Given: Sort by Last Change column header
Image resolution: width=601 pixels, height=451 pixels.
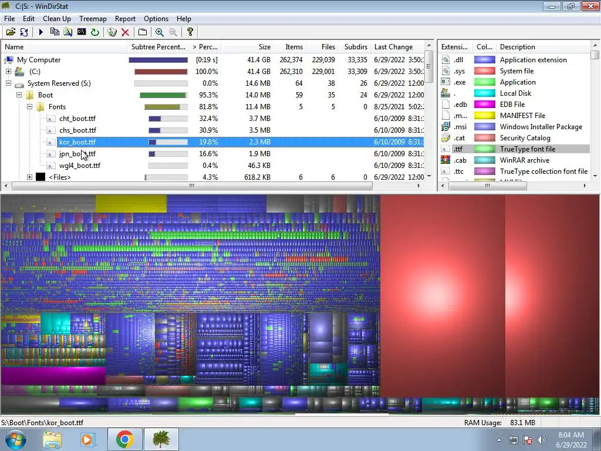Looking at the screenshot, I should click(x=398, y=47).
